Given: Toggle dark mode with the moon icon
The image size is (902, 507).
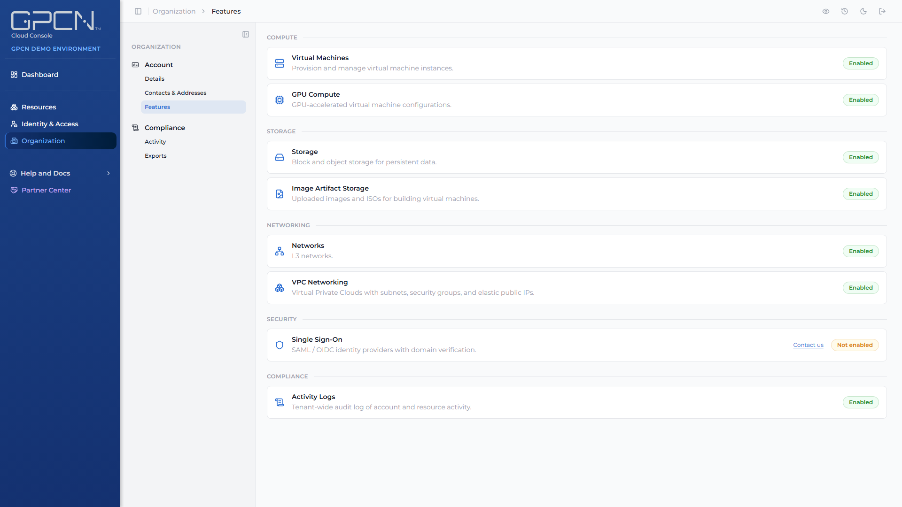Looking at the screenshot, I should click(x=863, y=11).
